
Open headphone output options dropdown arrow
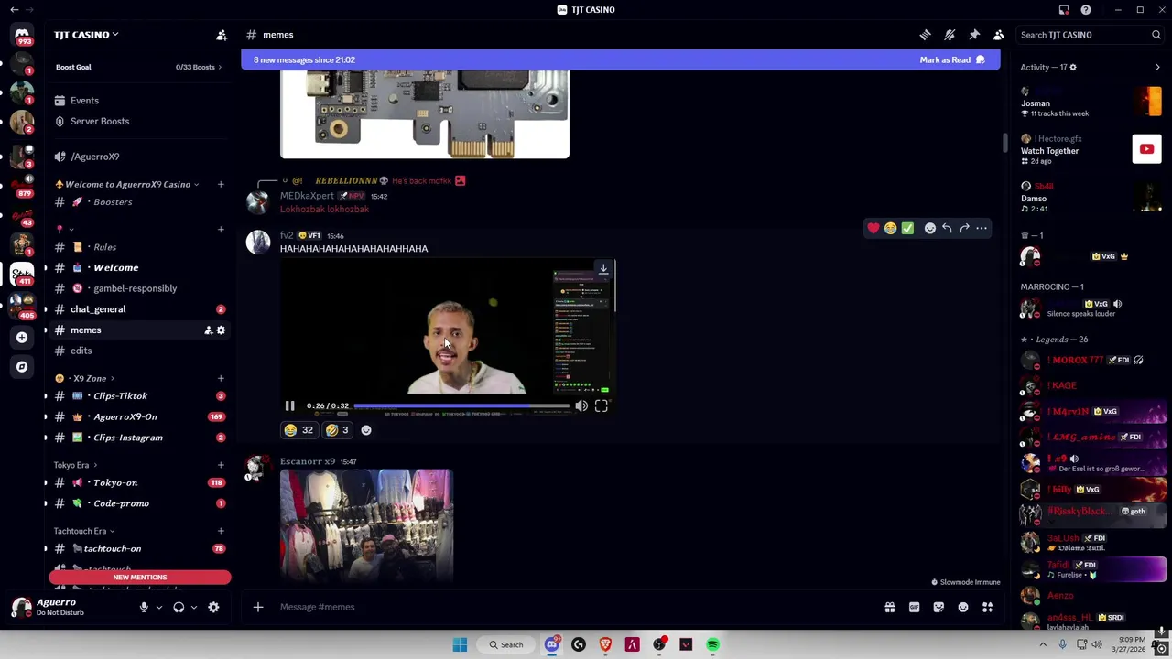coord(194,607)
